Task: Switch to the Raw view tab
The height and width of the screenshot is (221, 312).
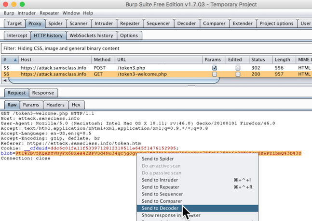Action: 12,105
